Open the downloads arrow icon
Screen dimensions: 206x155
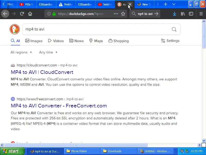point(175,14)
